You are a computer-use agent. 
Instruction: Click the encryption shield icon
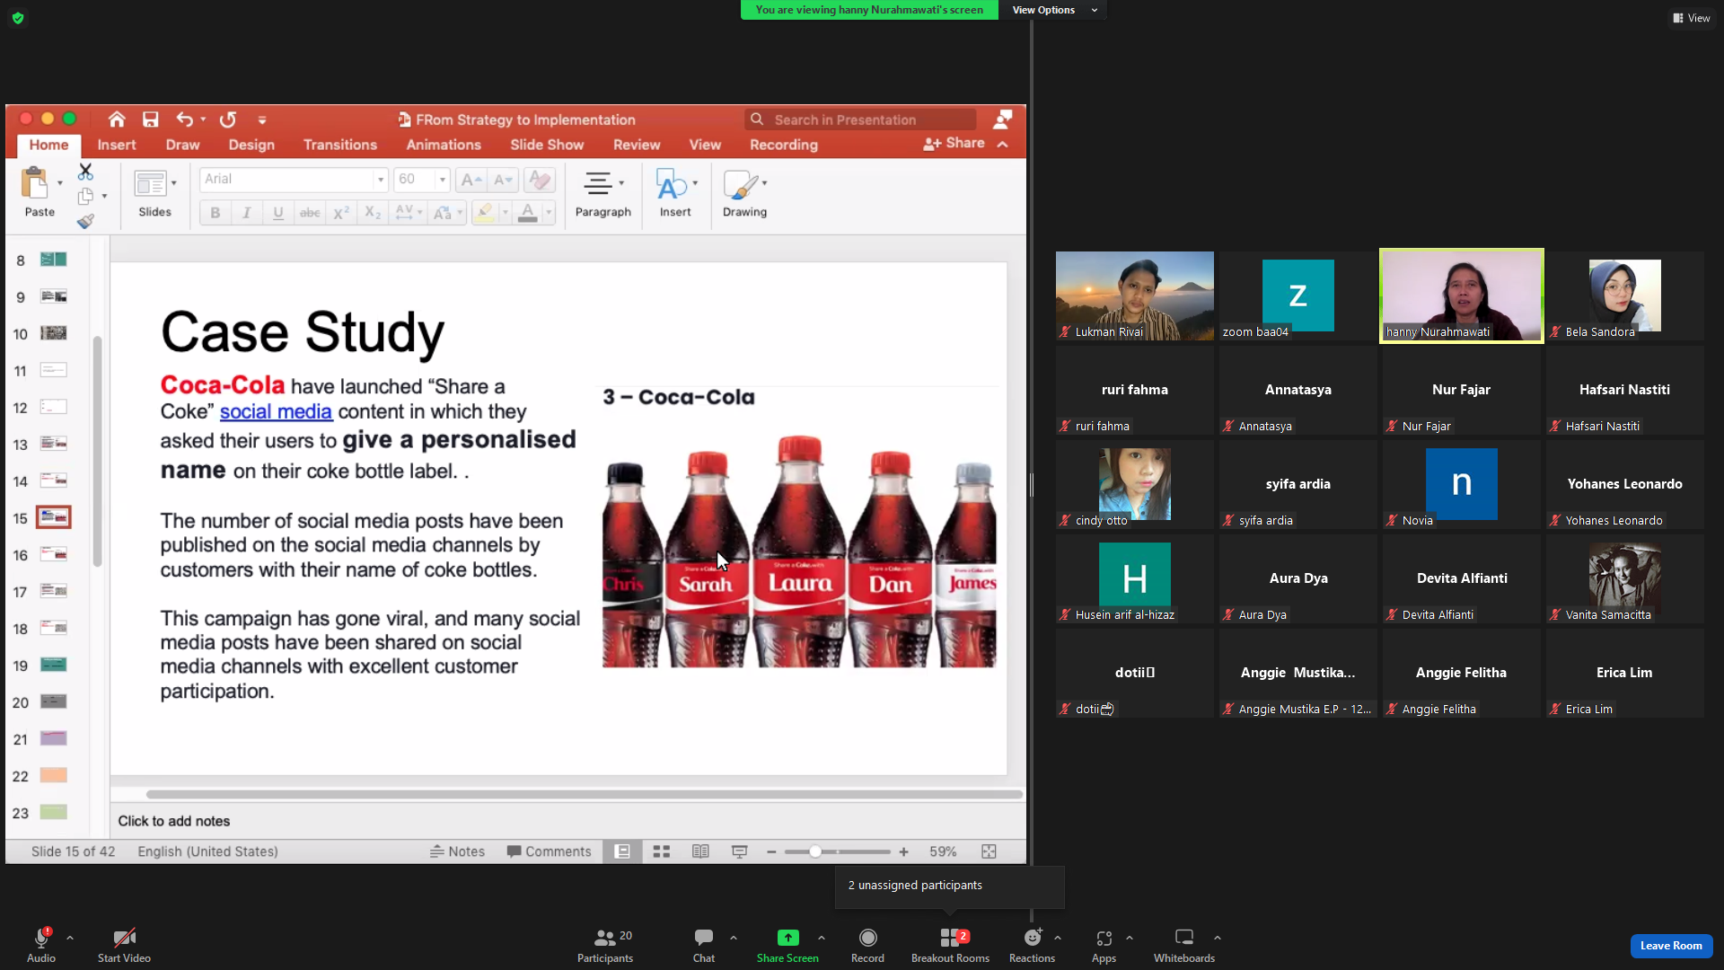coord(18,18)
